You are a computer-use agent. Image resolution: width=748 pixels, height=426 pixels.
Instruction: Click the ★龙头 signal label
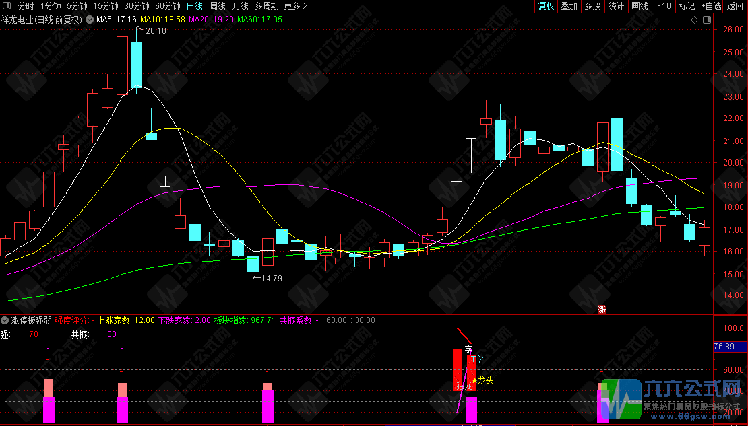tap(482, 380)
